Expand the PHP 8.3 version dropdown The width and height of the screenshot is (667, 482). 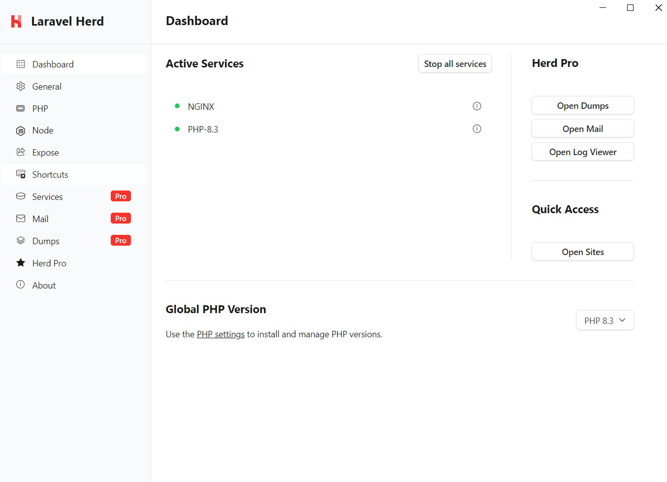[604, 321]
